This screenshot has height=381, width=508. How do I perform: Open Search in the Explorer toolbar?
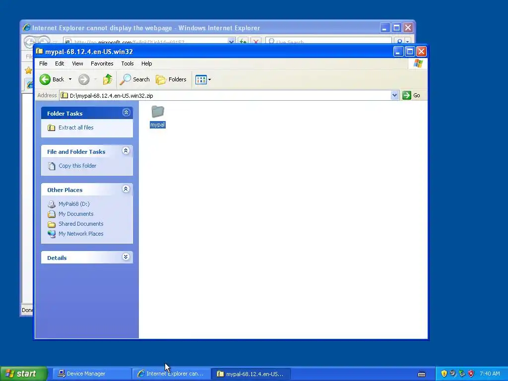pyautogui.click(x=135, y=79)
